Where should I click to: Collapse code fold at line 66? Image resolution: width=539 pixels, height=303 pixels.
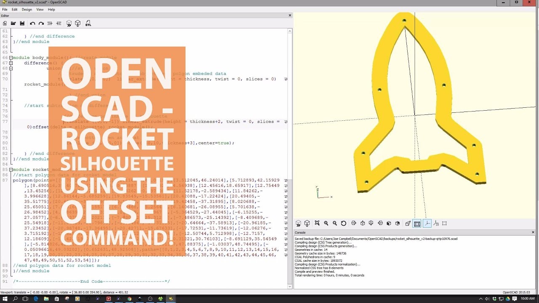[11, 58]
